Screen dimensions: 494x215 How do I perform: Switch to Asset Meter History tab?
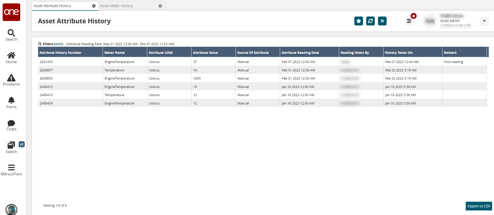point(116,6)
